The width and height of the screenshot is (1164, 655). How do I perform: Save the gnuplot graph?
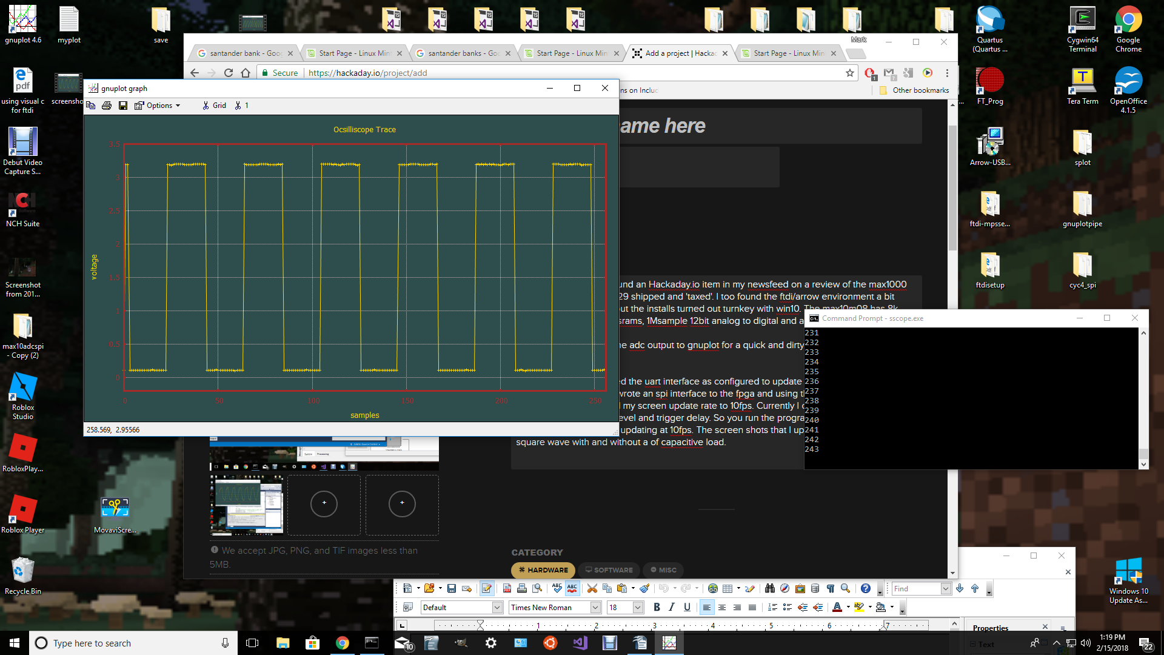123,106
